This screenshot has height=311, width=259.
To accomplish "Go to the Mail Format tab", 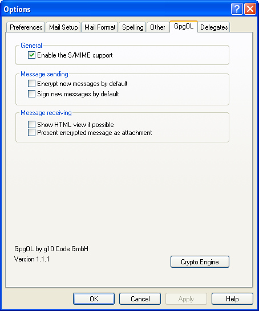I will [x=100, y=27].
